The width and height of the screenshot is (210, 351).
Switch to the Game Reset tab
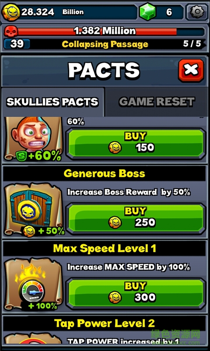pyautogui.click(x=157, y=102)
